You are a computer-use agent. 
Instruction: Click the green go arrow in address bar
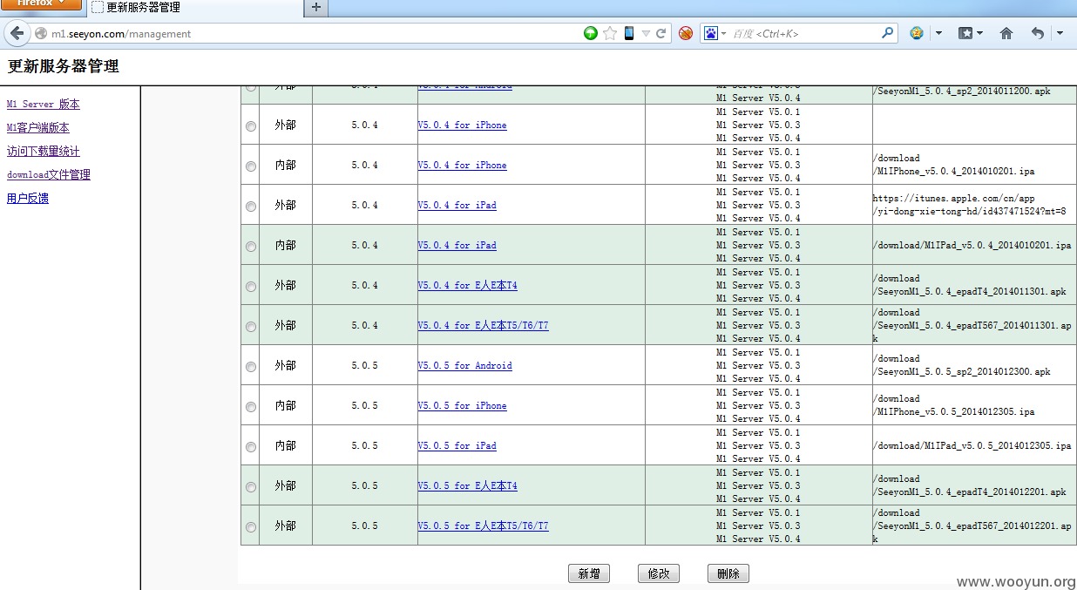[591, 33]
